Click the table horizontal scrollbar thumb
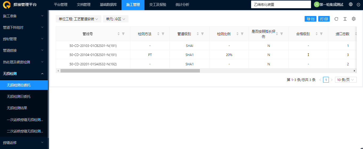The image size is (363, 149). click(x=130, y=71)
